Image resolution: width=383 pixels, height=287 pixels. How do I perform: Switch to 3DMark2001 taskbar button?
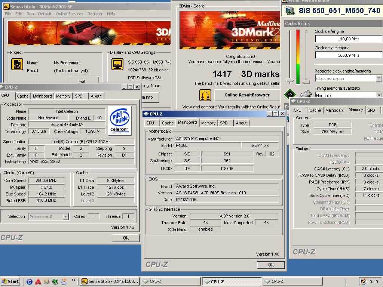tap(110, 281)
